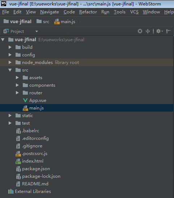The height and width of the screenshot is (198, 174).
Task: Click the WebStorm WS logo in title bar
Action: pos(4,4)
